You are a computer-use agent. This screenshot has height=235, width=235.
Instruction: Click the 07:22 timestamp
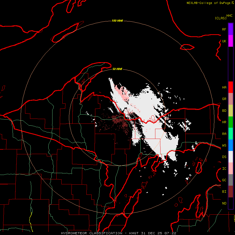170,233
